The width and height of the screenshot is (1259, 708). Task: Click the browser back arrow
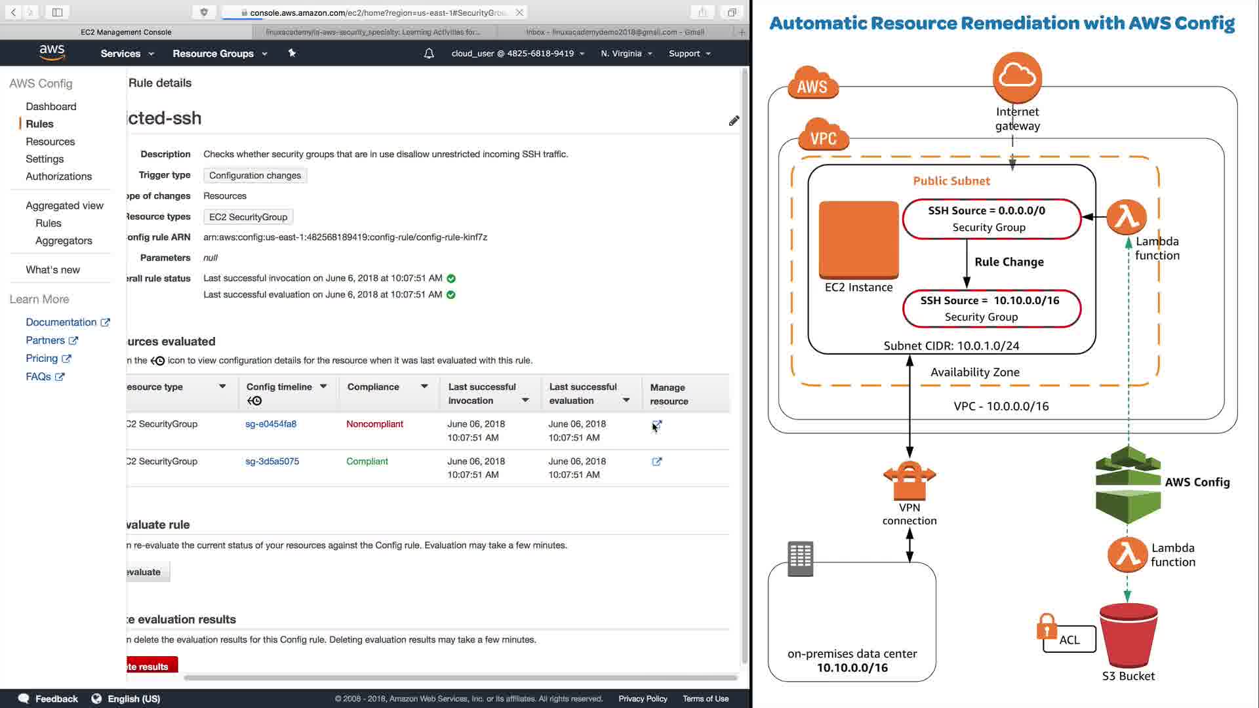click(13, 12)
